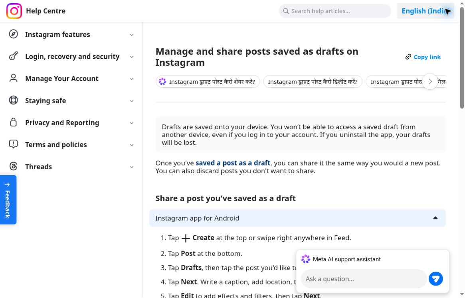The width and height of the screenshot is (465, 298).
Task: Expand the Instagram features section chevron
Action: 132,35
